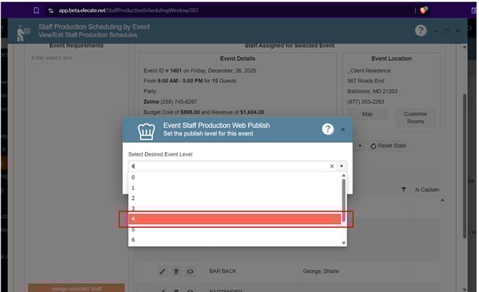The width and height of the screenshot is (479, 292).
Task: Click the Map button under Event Location
Action: (367, 114)
